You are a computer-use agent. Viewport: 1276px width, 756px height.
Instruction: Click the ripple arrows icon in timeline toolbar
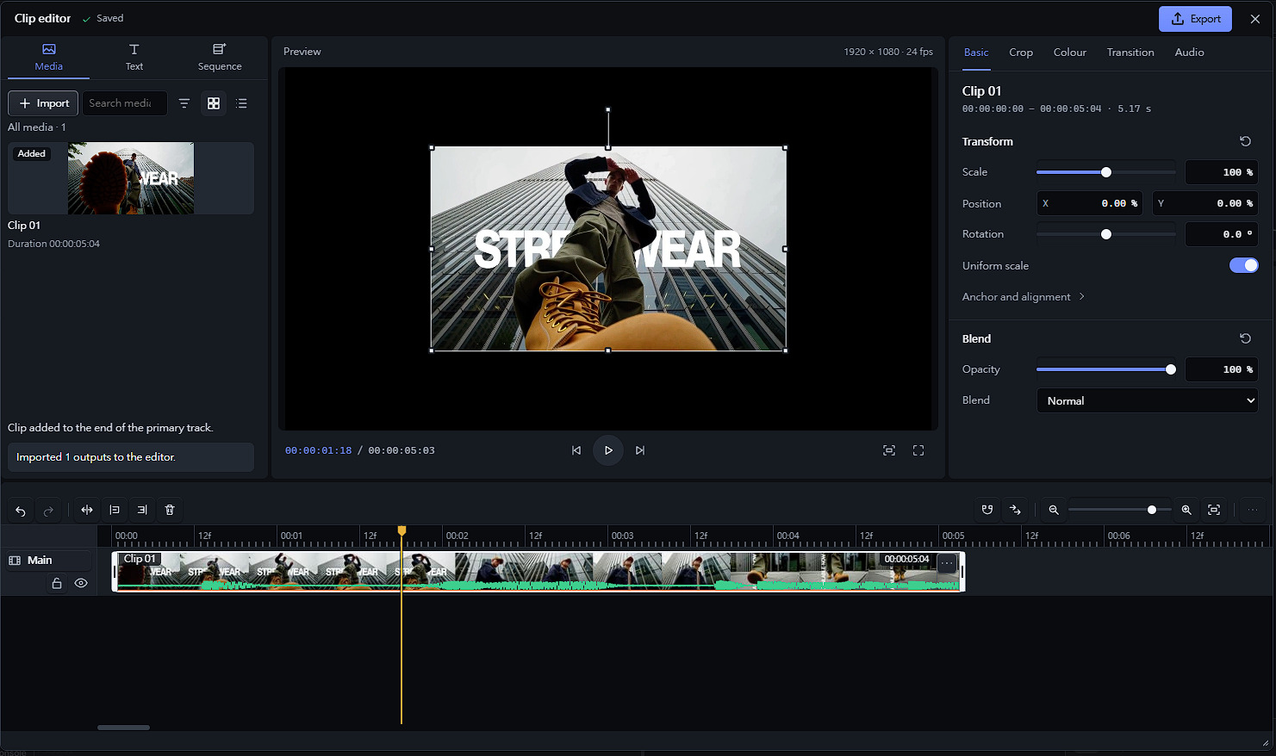[x=1015, y=510]
